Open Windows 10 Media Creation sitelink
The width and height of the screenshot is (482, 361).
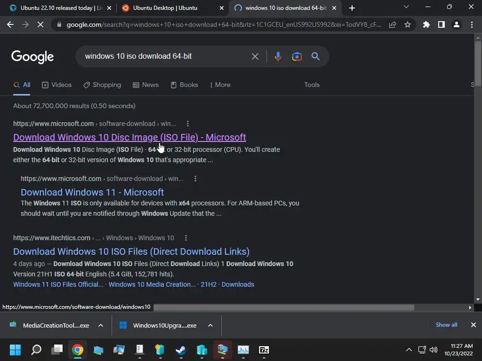pos(152,284)
